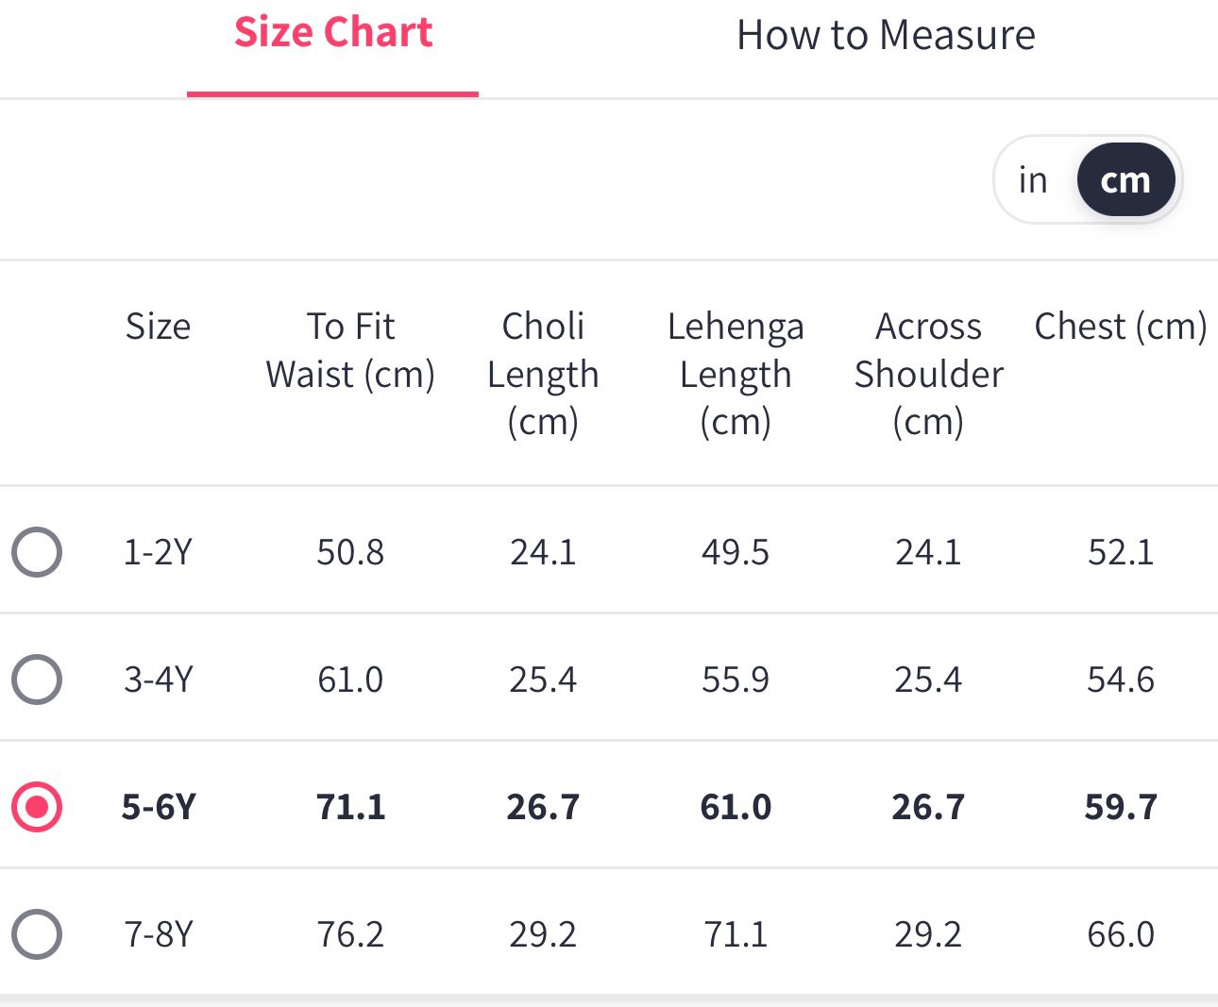
Task: Click the 7-8Y size label
Action: pos(158,934)
